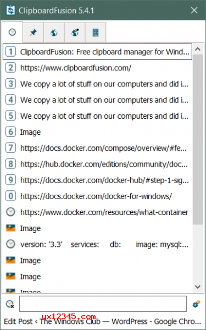Click the number 5 hotkey icon
Image resolution: width=206 pixels, height=330 pixels.
10,116
